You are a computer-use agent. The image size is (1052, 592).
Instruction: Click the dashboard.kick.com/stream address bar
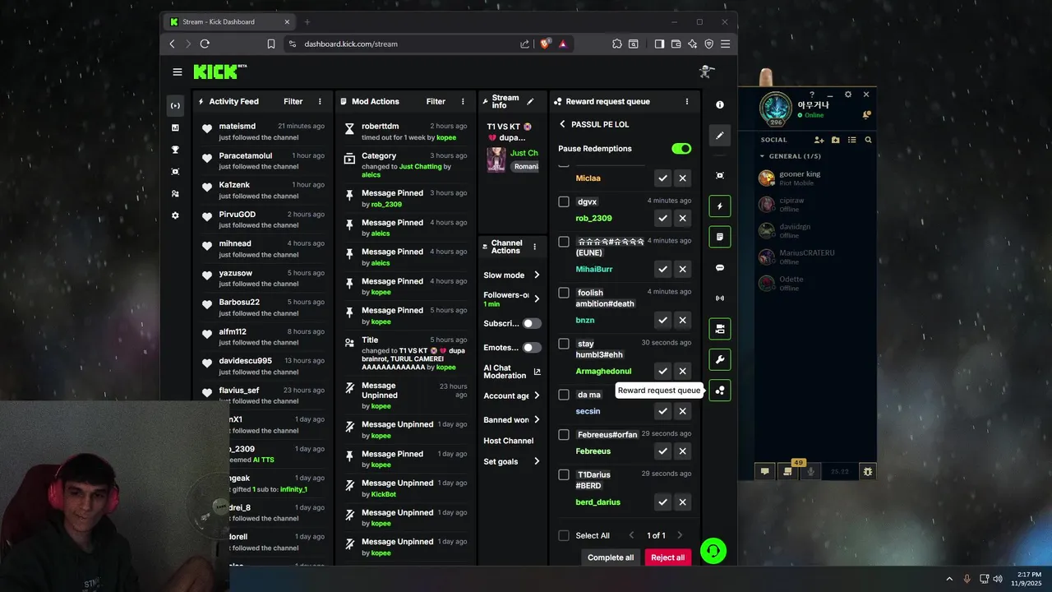[351, 44]
